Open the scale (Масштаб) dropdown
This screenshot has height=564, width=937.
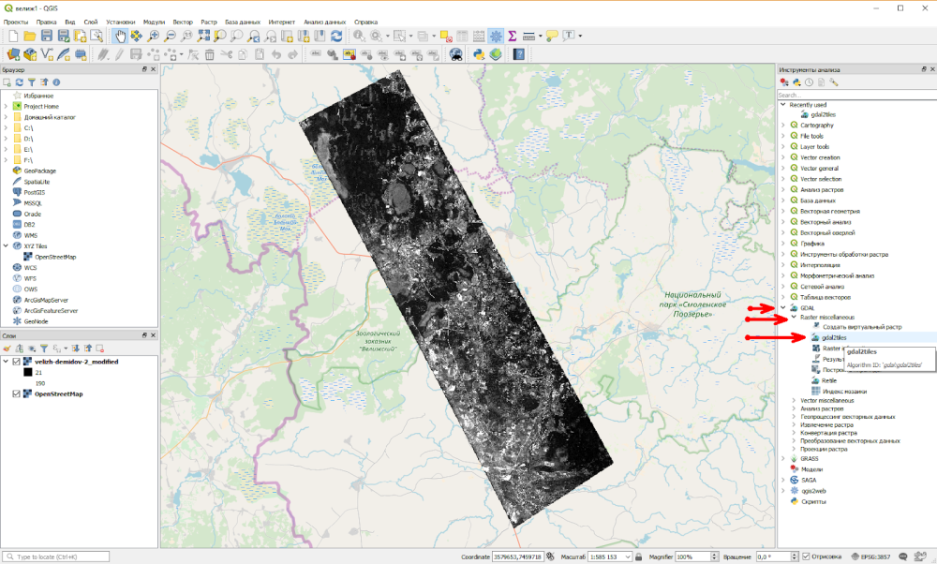click(630, 557)
